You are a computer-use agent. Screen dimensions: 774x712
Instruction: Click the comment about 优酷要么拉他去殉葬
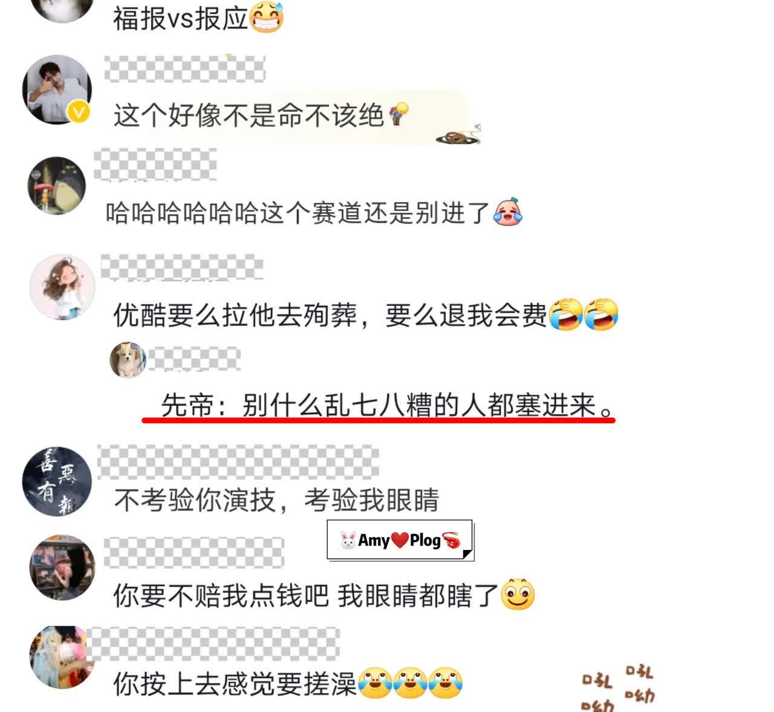(x=330, y=315)
